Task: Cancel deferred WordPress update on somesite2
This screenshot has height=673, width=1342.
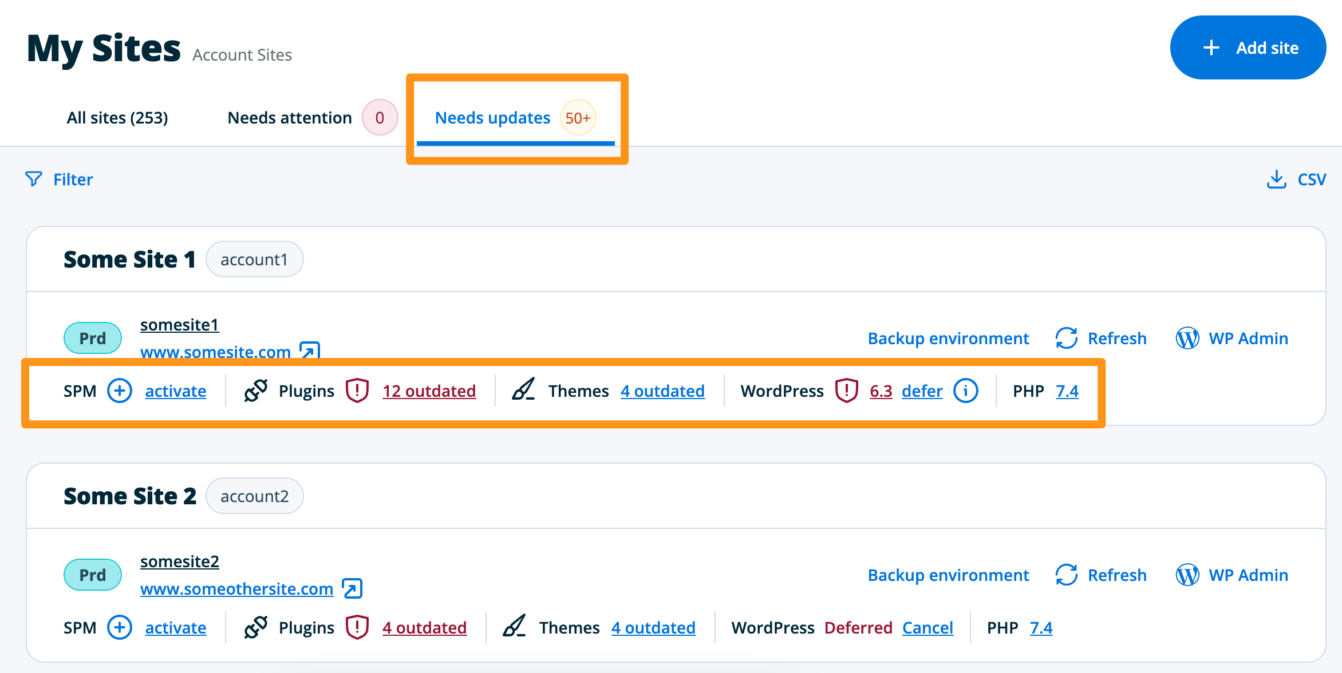Action: pyautogui.click(x=927, y=628)
